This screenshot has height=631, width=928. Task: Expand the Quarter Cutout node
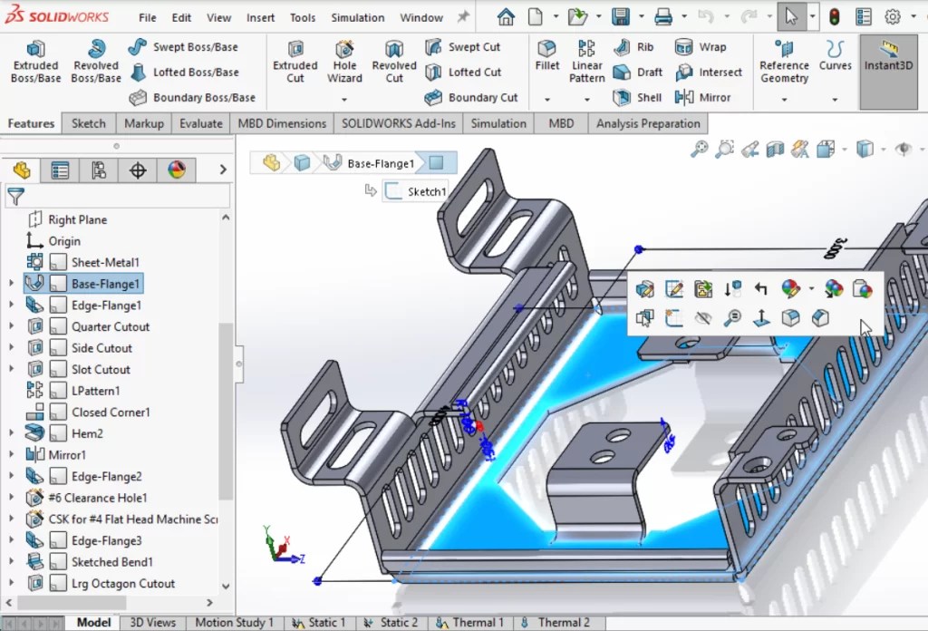pyautogui.click(x=11, y=326)
